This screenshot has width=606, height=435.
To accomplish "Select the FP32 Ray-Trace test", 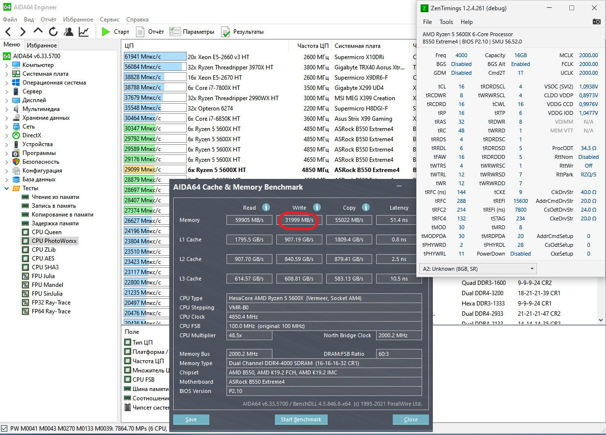I will [51, 303].
